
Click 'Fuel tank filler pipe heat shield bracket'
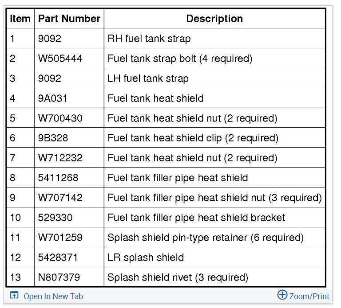[x=196, y=218]
